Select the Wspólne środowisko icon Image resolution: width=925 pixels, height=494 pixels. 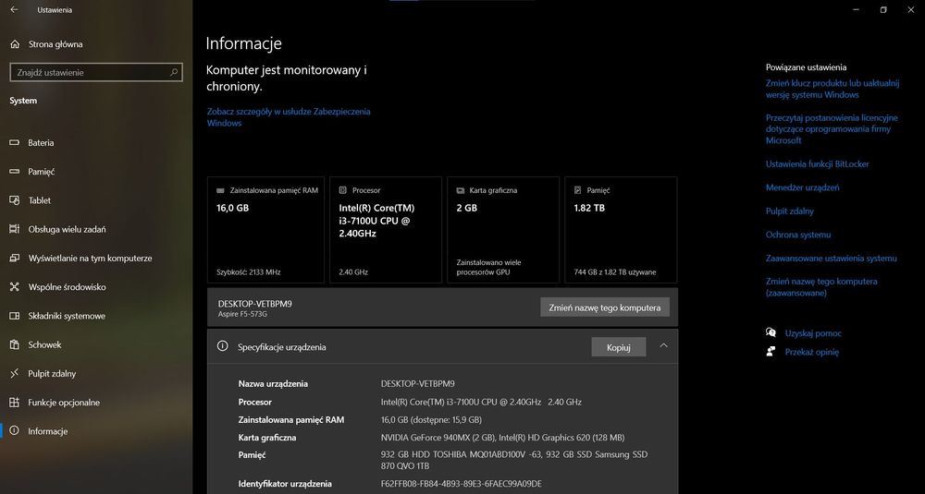(x=15, y=287)
